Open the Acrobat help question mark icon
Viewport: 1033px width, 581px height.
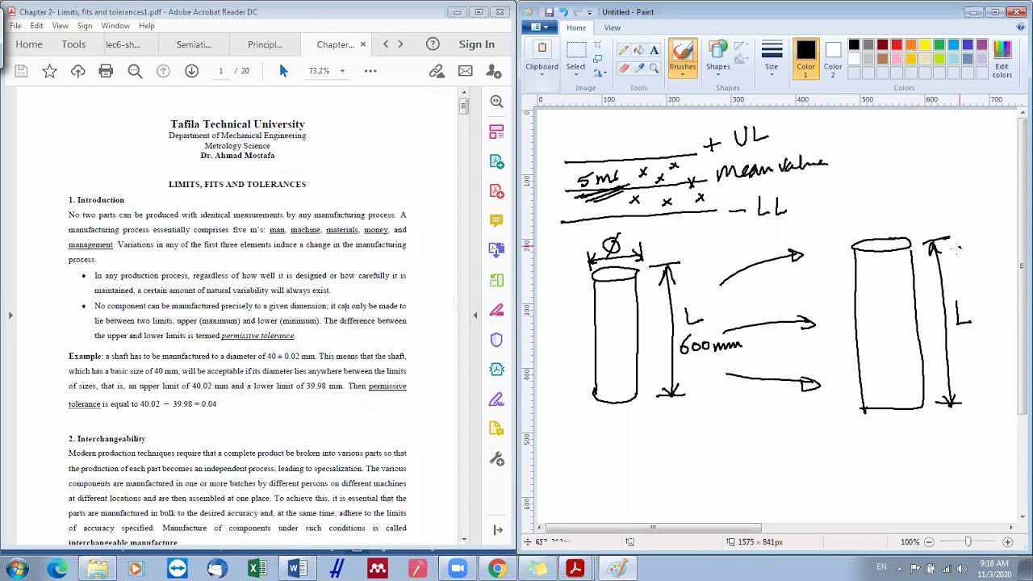click(433, 44)
